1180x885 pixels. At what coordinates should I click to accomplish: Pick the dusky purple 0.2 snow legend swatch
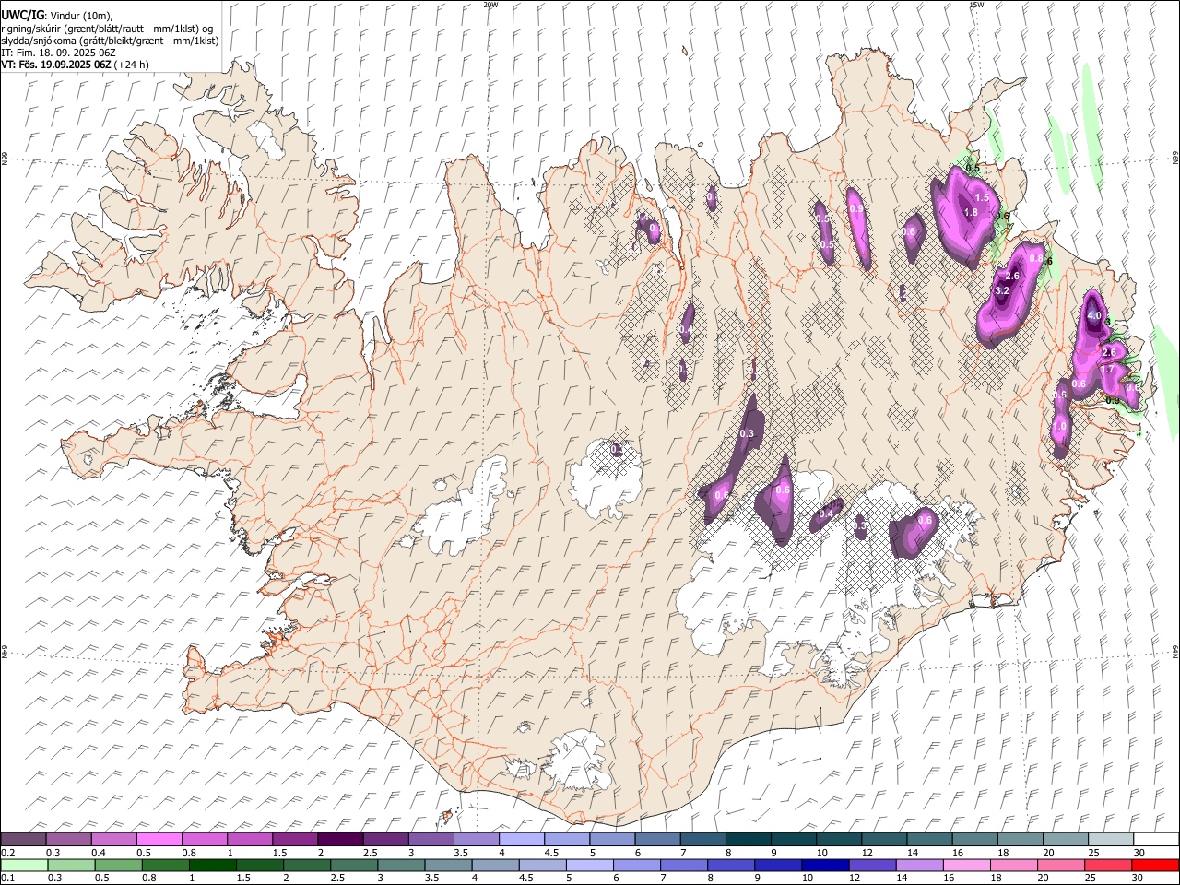23,839
